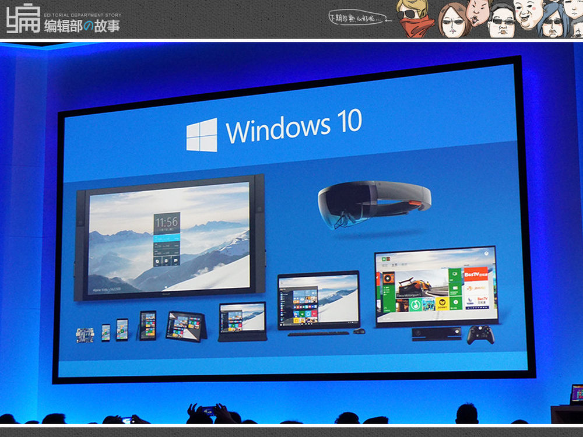583x437 pixels.
Task: Select the desktop monitor with Start menu
Action: [x=319, y=300]
